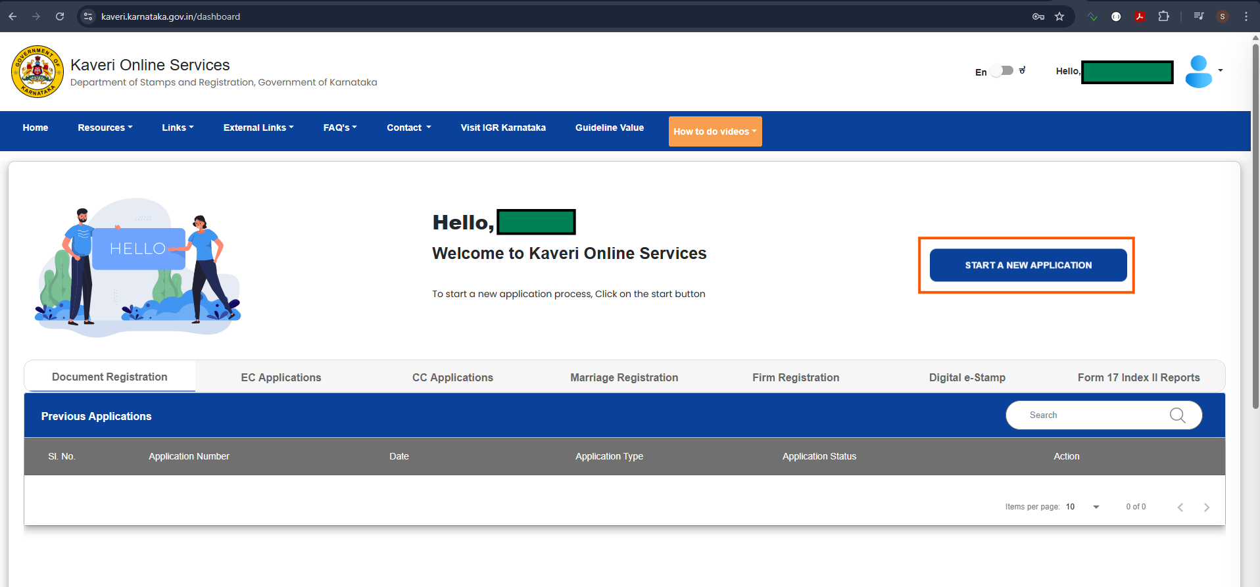1260x587 pixels.
Task: Click the Application Status column header
Action: click(x=819, y=456)
